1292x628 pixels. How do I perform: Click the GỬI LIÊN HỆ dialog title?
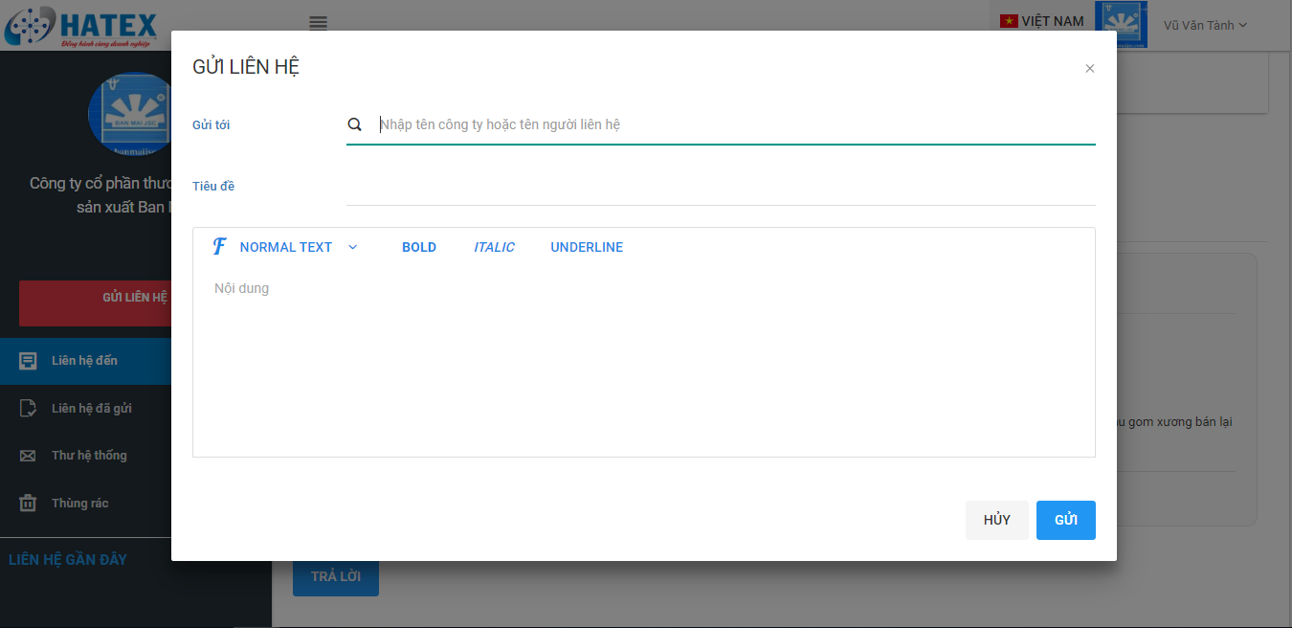point(246,67)
